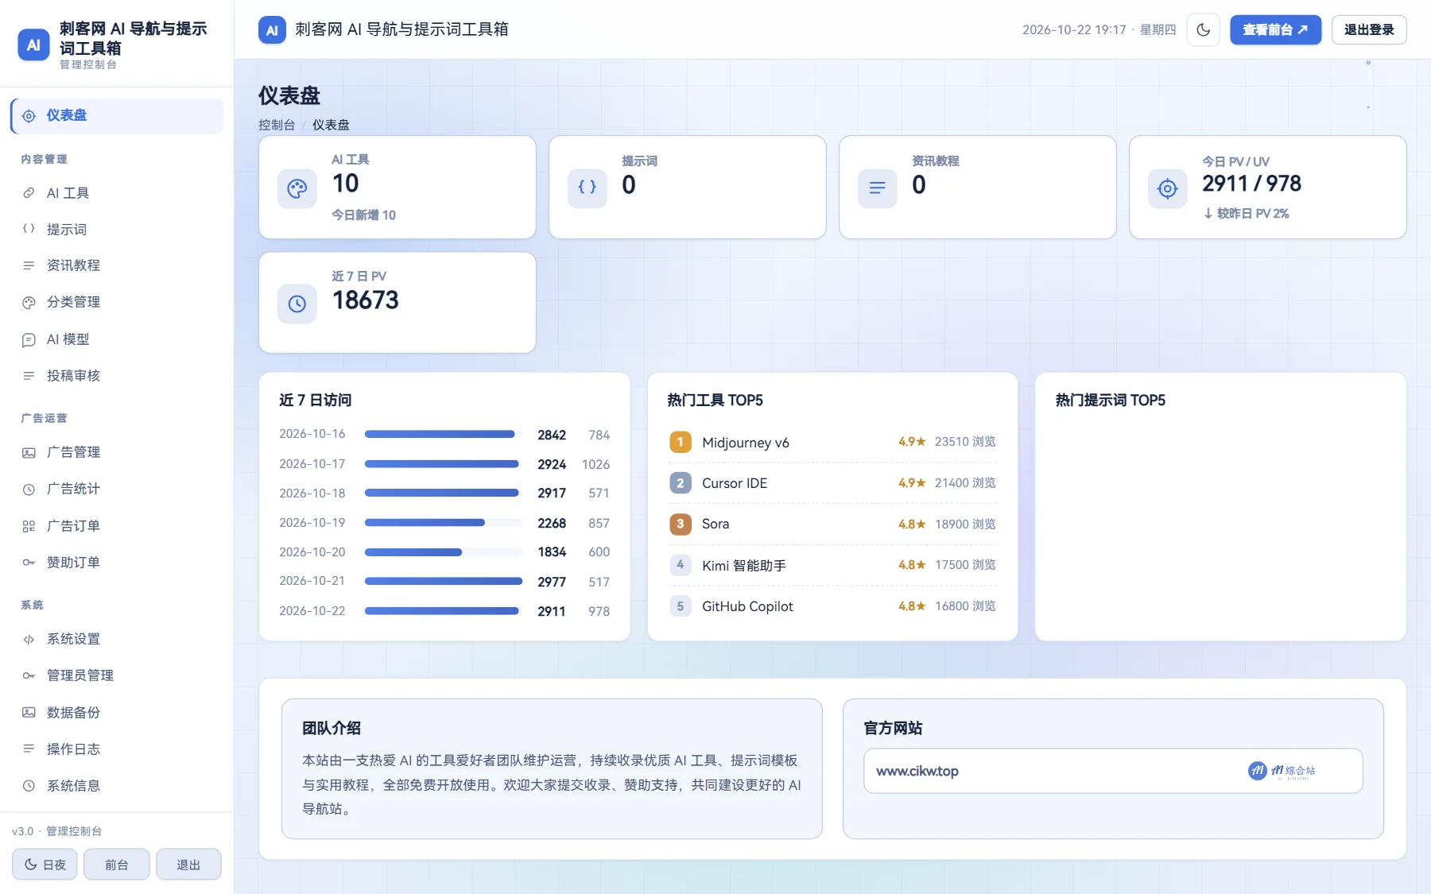Click the 综合站 logo thumbnail

[x=1282, y=771]
